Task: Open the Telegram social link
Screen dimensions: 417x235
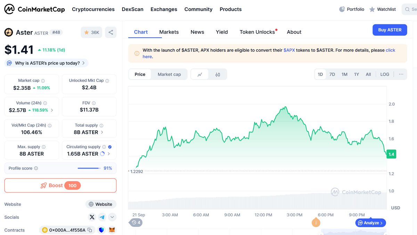Action: coord(102,217)
